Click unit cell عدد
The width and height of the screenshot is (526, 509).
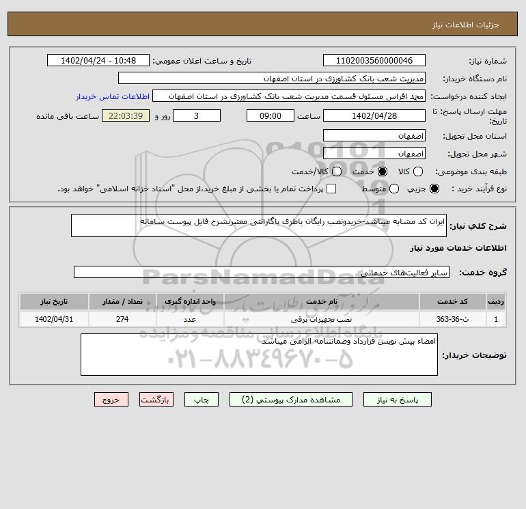(x=190, y=319)
